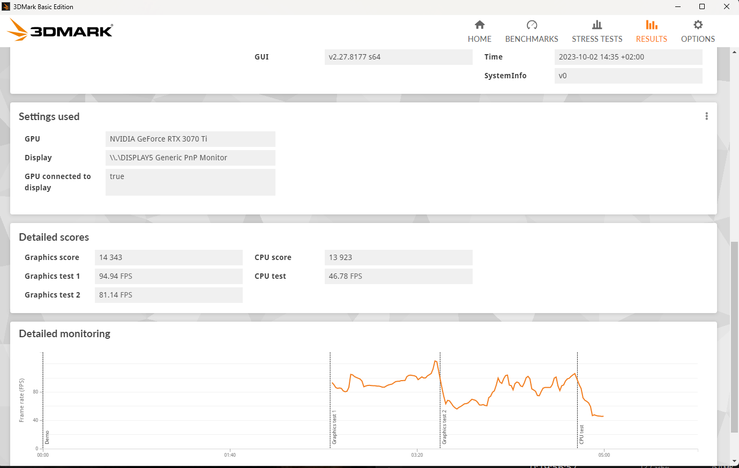Click the Detailed monitoring heading
This screenshot has width=739, height=468.
(64, 333)
